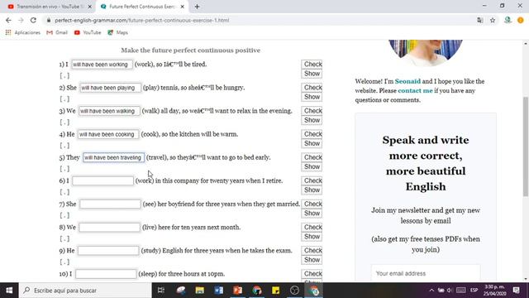Viewport: 529px width, 298px height.
Task: Check the answer for question 4
Action: click(312, 134)
